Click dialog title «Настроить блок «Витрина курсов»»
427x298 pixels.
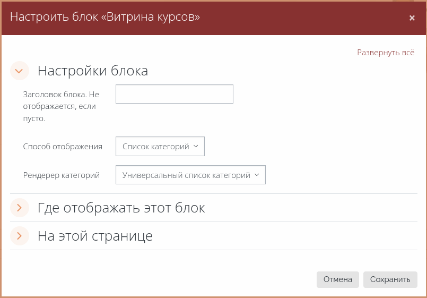pos(105,17)
